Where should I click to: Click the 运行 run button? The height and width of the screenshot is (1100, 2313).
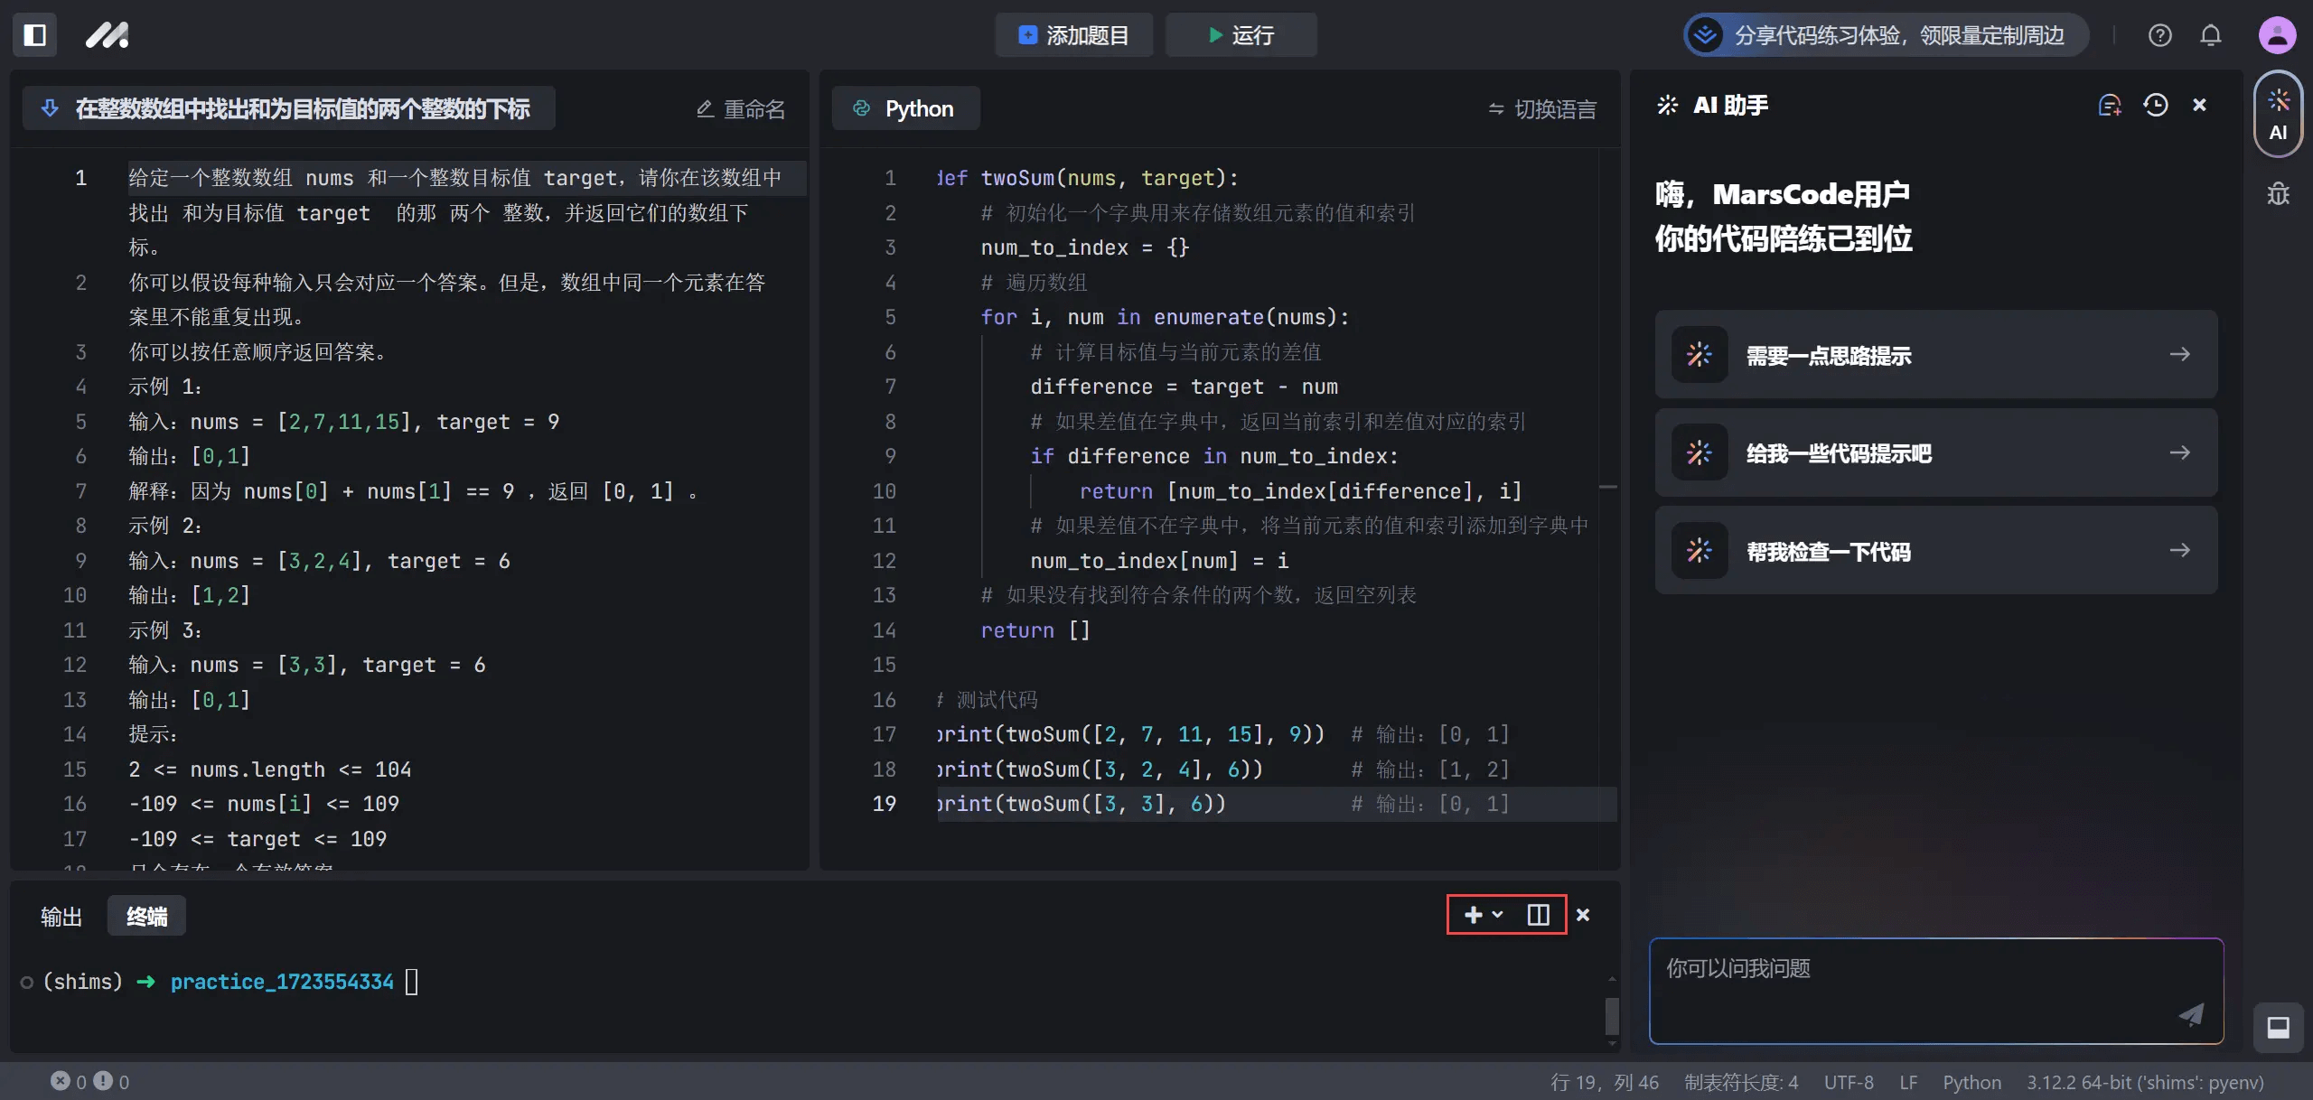pyautogui.click(x=1241, y=35)
